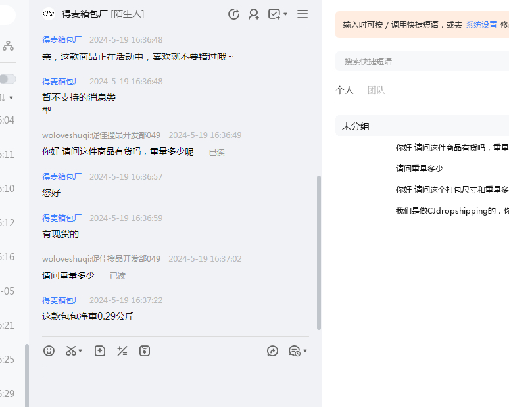
Task: Click the add contact icon in header
Action: pos(253,14)
